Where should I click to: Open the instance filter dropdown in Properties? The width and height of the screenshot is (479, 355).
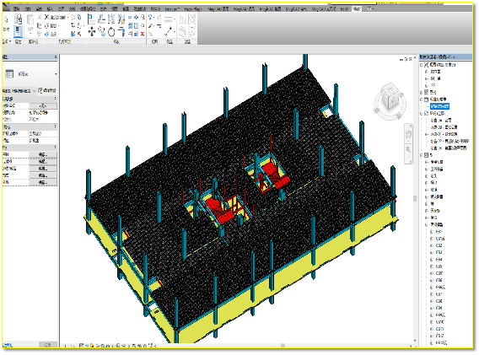click(19, 91)
